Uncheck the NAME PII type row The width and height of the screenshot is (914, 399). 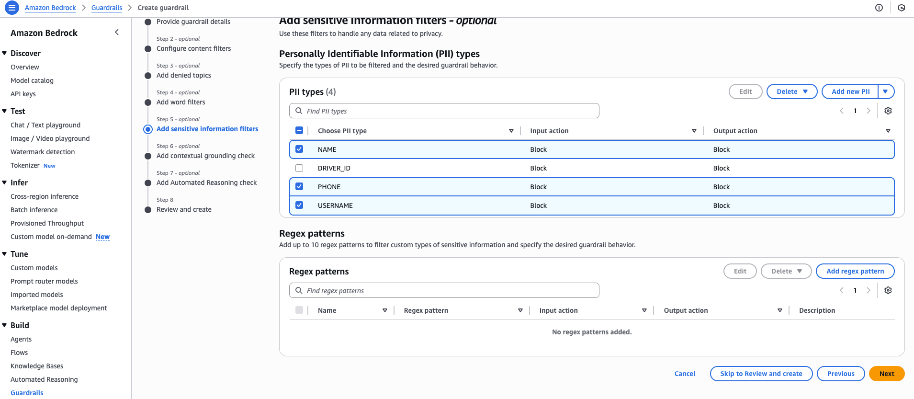[x=299, y=149]
